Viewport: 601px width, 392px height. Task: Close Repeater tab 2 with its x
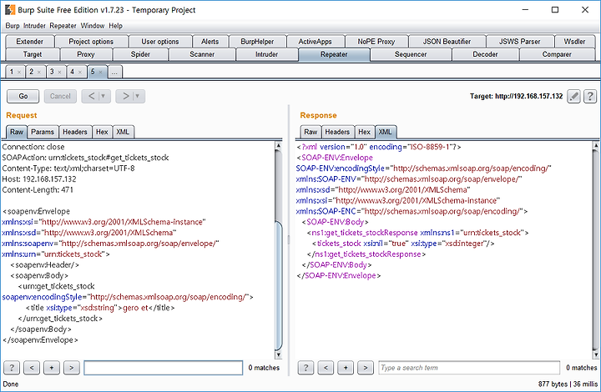click(x=39, y=72)
